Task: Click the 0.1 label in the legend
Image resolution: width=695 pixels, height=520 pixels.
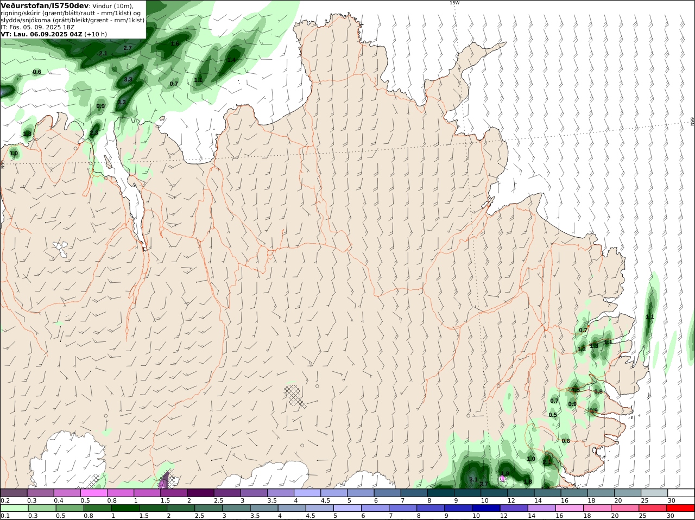Action: [x=5, y=516]
